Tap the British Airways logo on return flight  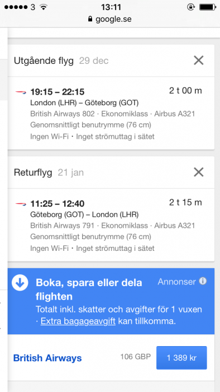click(x=21, y=204)
